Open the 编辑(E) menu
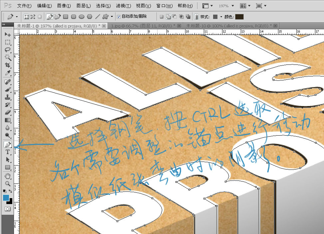This screenshot has height=234, width=324. tap(44, 6)
